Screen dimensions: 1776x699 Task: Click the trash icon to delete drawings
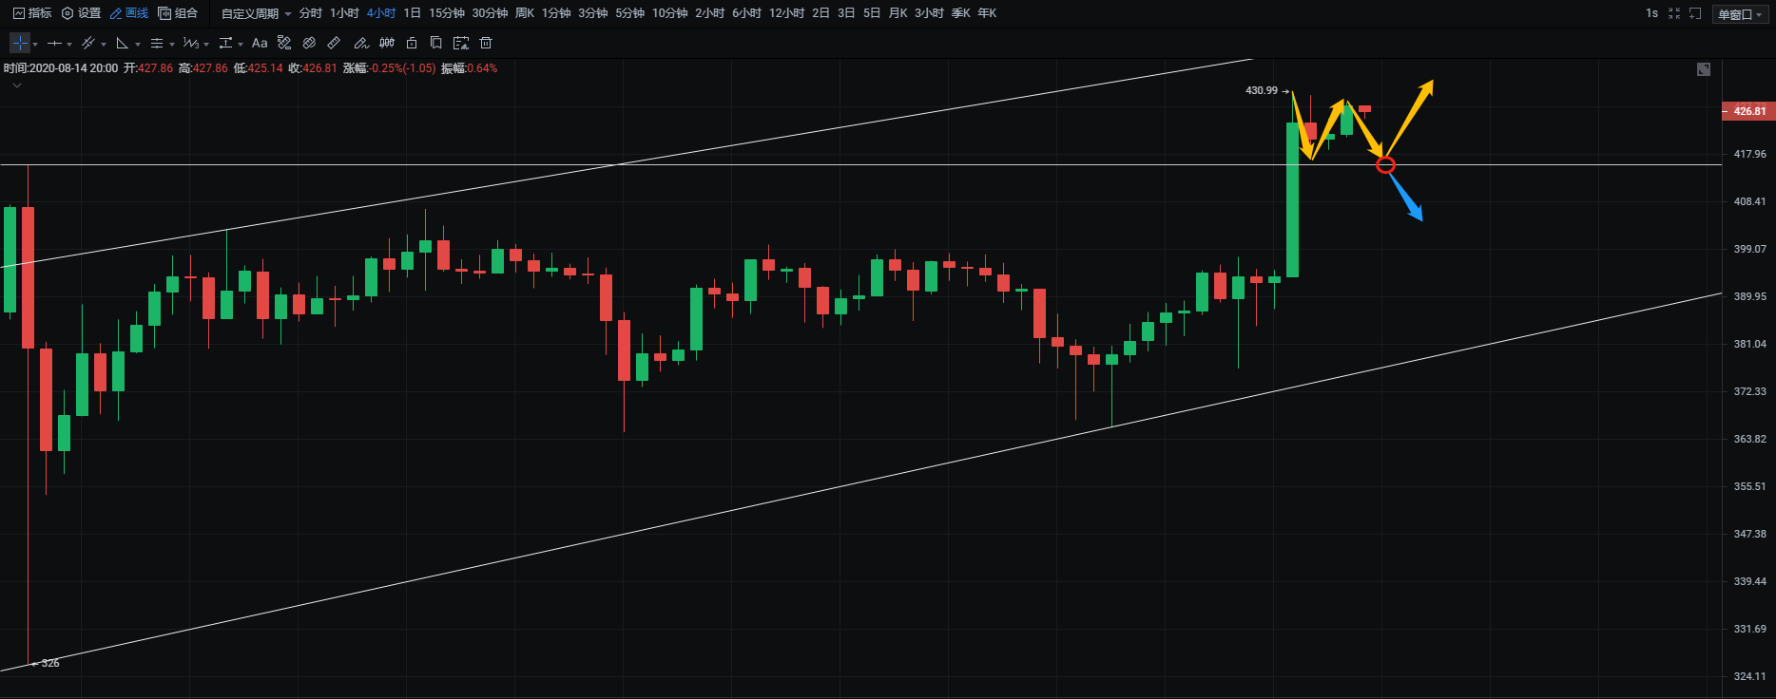coord(486,43)
